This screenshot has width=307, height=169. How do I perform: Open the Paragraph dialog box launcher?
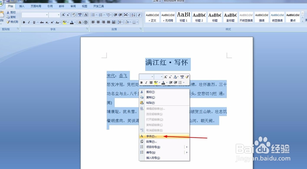click(141, 29)
